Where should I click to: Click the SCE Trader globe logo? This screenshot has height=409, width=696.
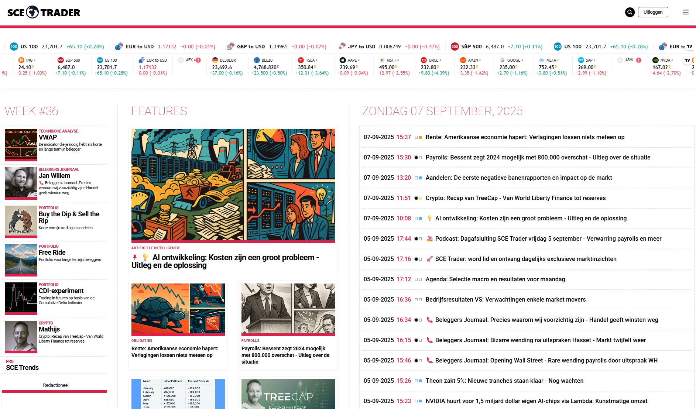32,12
